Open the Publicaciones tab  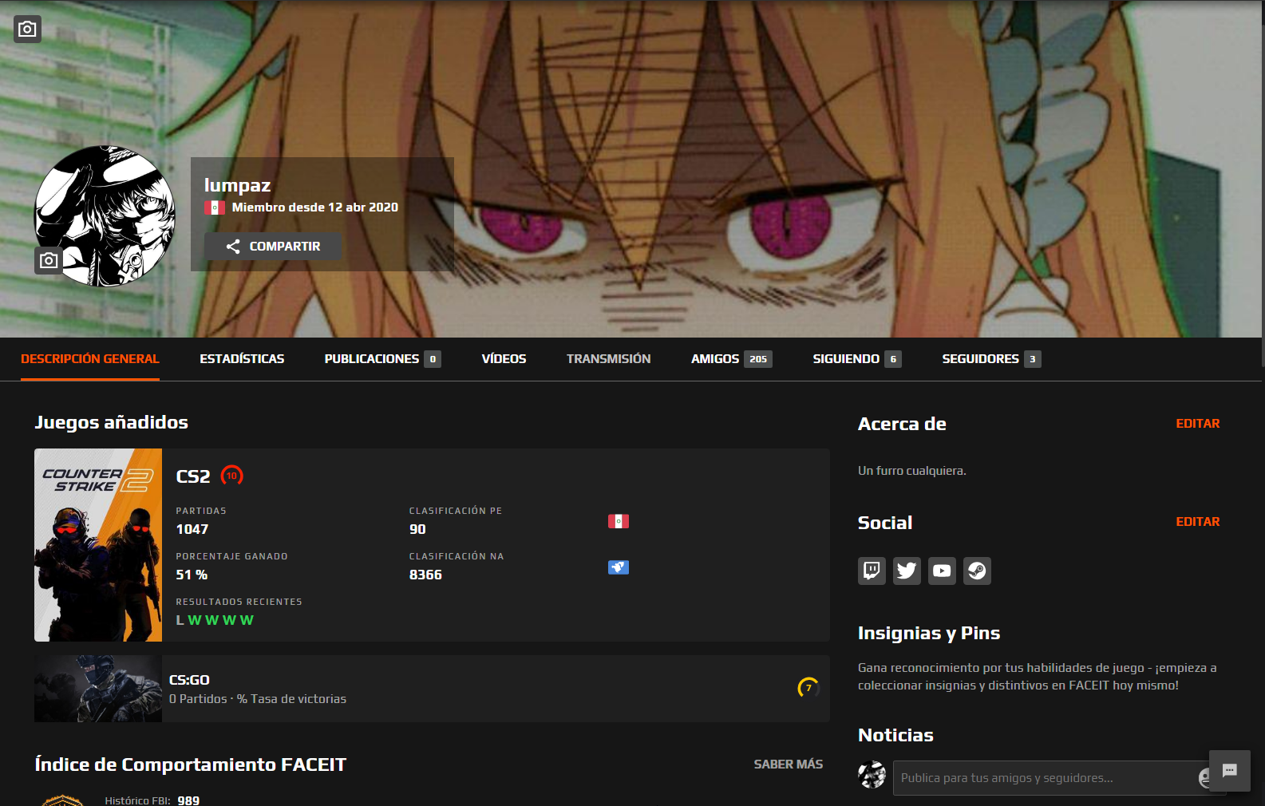point(382,359)
